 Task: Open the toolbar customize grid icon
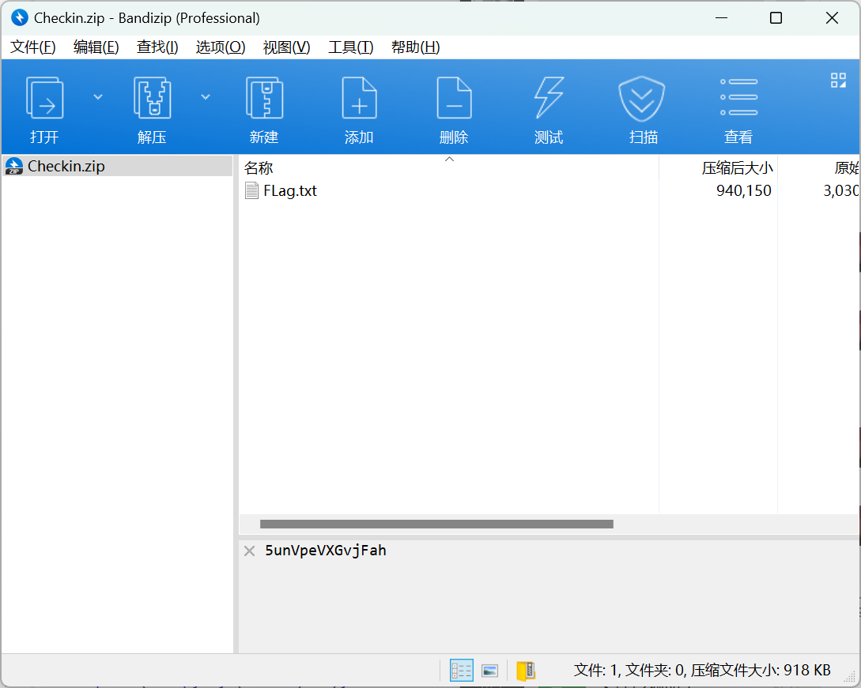coord(838,80)
